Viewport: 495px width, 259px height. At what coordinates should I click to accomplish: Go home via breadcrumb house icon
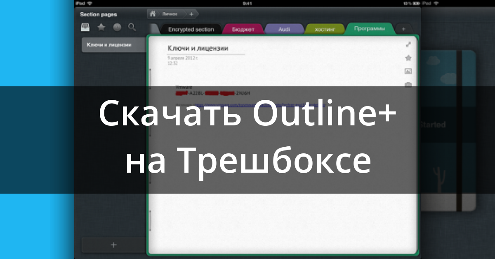(153, 14)
